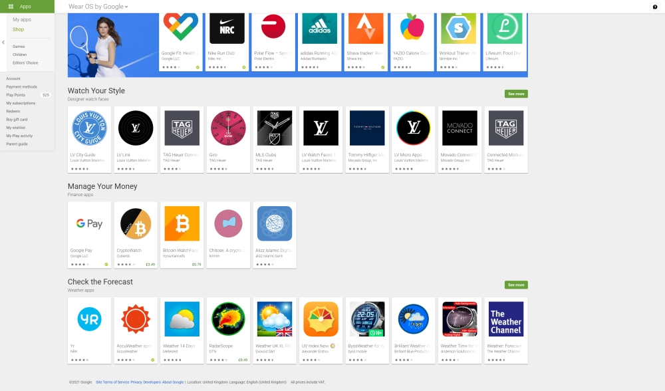See more in Watch Your Style
Viewport: 665px width, 391px height.
(x=516, y=94)
